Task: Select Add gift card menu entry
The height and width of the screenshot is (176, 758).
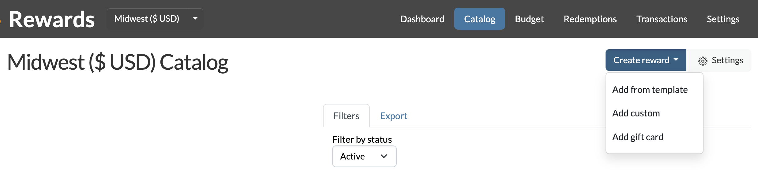Action: coord(638,137)
